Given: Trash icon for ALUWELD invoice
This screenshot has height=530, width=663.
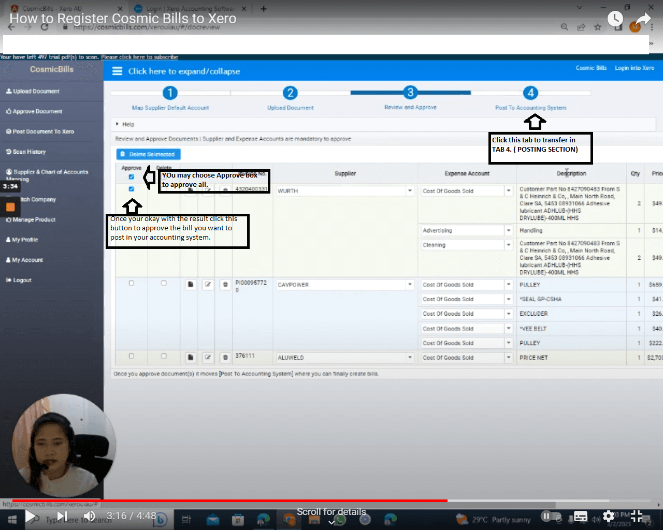Looking at the screenshot, I should tap(225, 357).
